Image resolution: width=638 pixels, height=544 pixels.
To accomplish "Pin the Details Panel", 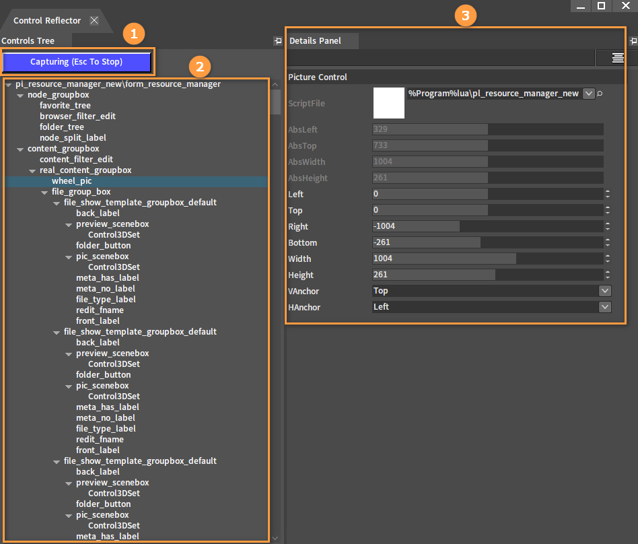I will pyautogui.click(x=633, y=40).
